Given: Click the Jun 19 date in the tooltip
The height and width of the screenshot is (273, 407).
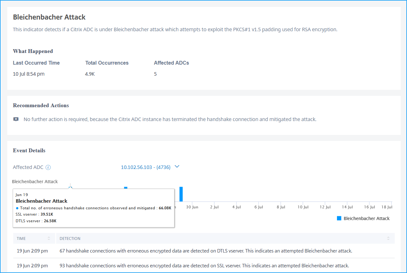Looking at the screenshot, I should coord(21,195).
